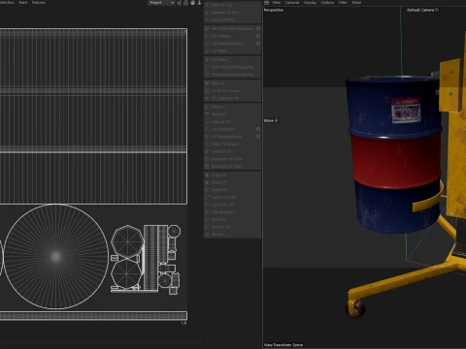466x349 pixels.
Task: Open the Remap... dialog
Action: pyautogui.click(x=232, y=235)
